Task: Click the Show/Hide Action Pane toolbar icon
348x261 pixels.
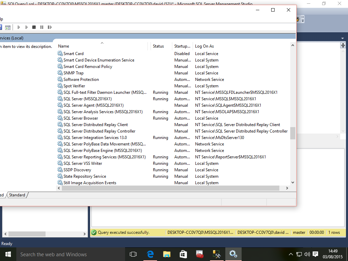Action: point(8,27)
